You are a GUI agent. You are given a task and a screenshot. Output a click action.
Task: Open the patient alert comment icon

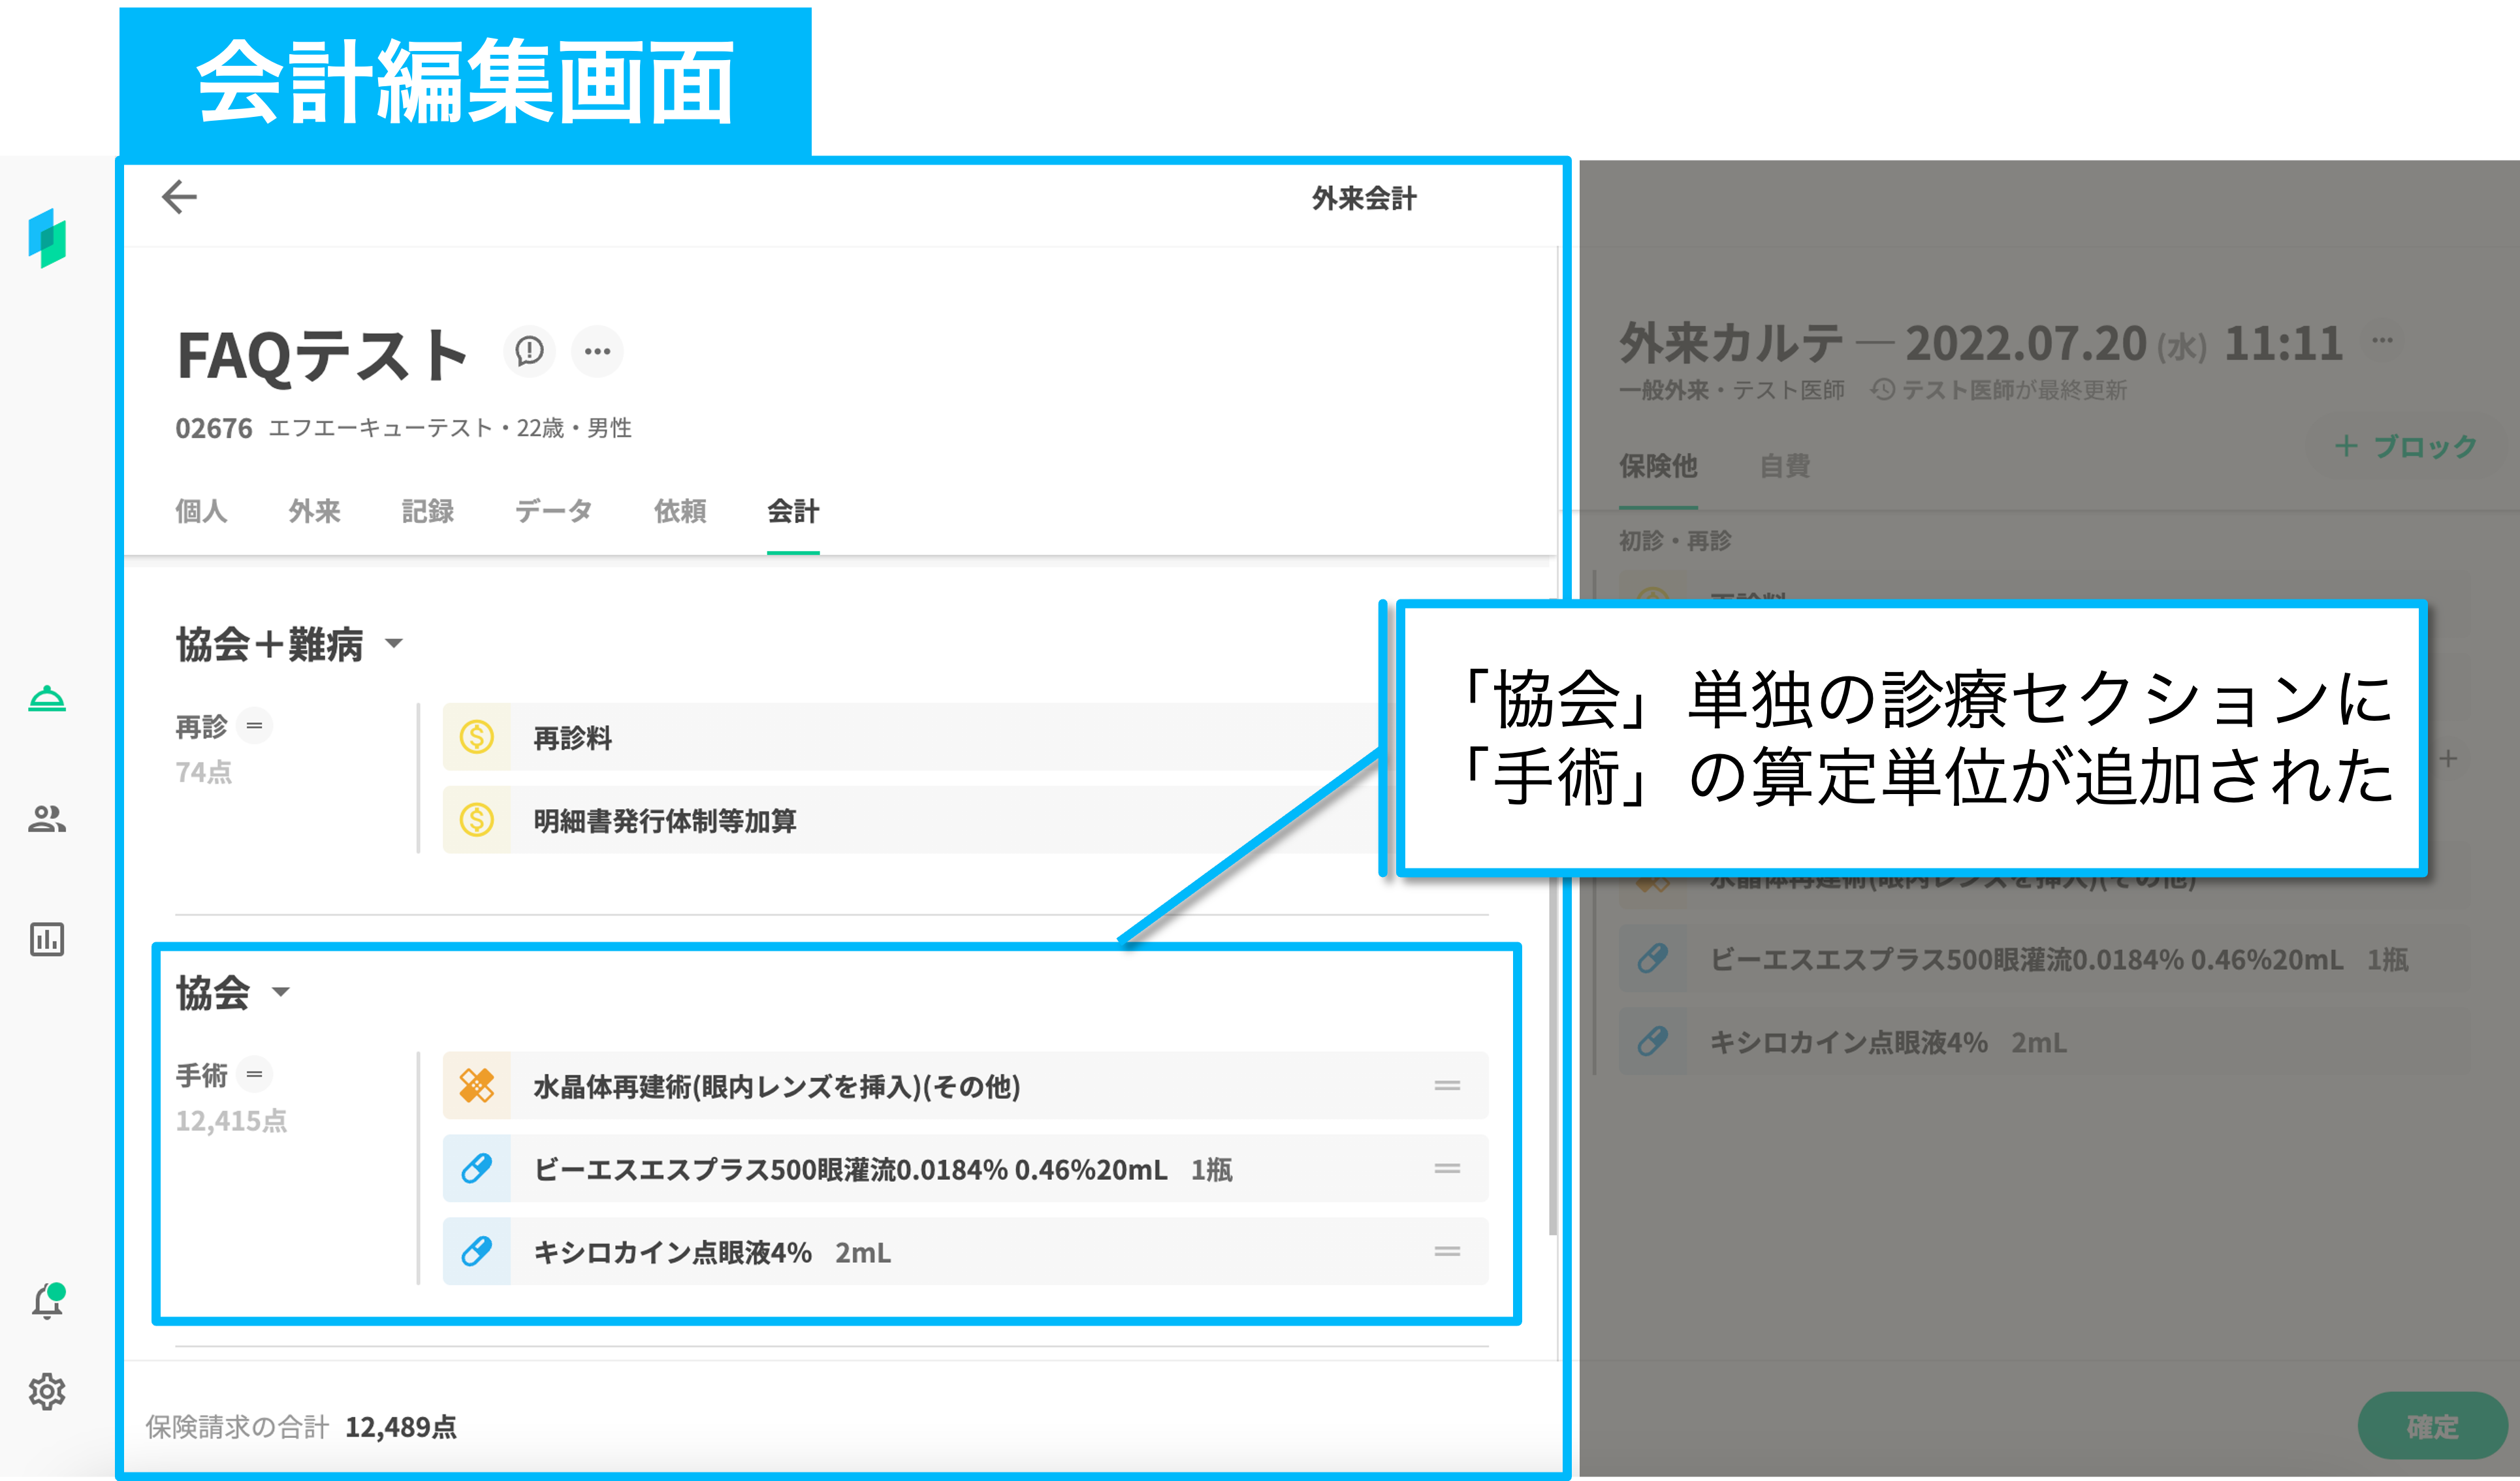(x=529, y=351)
